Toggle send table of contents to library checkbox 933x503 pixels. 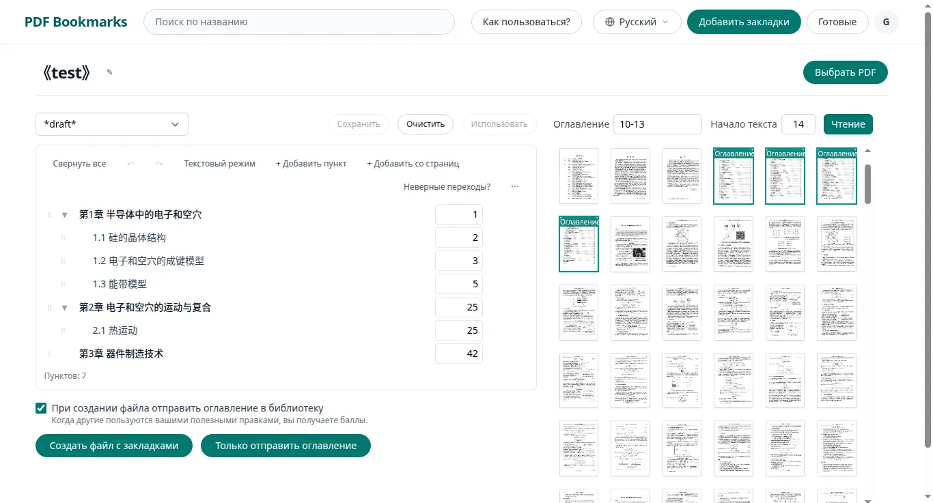[41, 408]
